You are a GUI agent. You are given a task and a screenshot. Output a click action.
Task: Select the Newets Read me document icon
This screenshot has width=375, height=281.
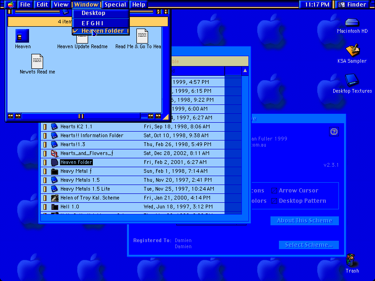pyautogui.click(x=37, y=61)
